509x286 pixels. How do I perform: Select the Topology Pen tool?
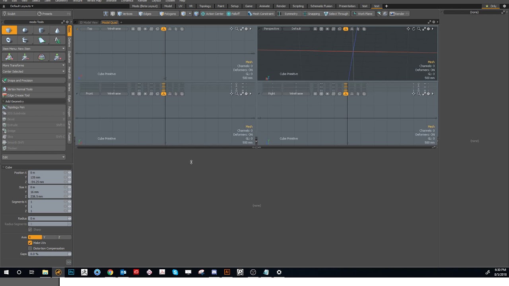(33, 107)
